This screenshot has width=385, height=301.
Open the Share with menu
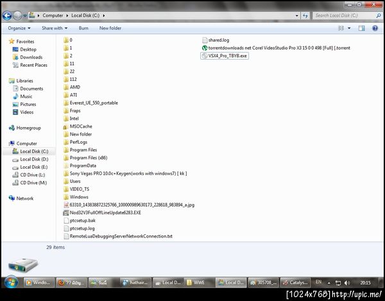[x=55, y=28]
